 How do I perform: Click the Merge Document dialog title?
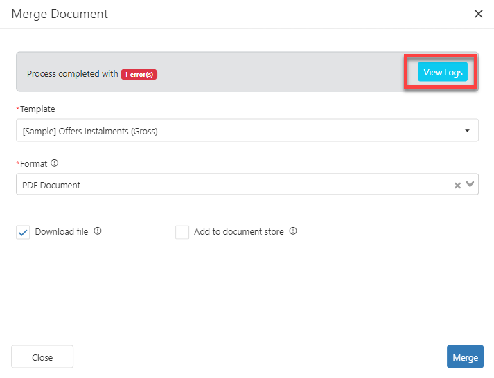click(60, 14)
